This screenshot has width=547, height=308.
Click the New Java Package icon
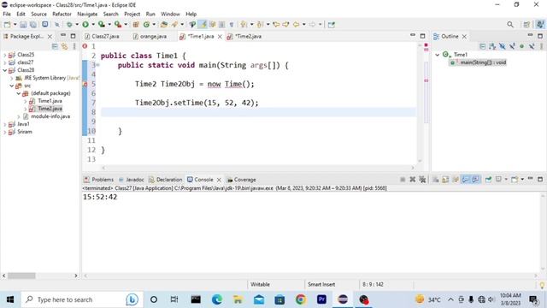[x=136, y=25]
